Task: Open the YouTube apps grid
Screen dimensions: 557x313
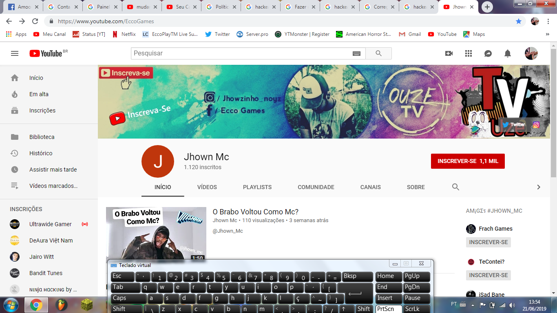Action: click(469, 53)
